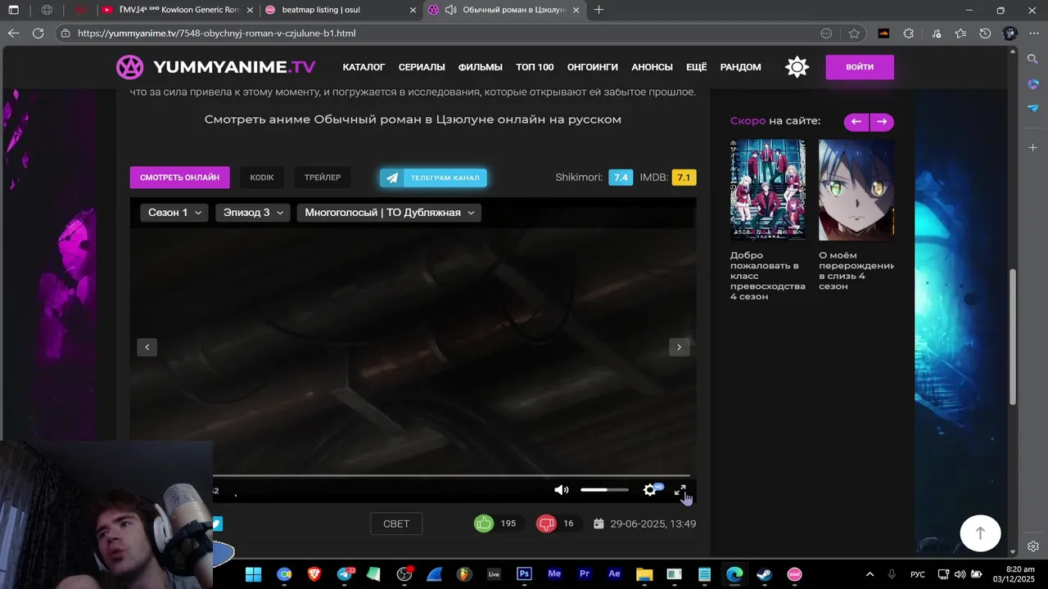This screenshot has height=589, width=1048.
Task: Open the О моём перерождении в слизь title link
Action: click(x=856, y=271)
